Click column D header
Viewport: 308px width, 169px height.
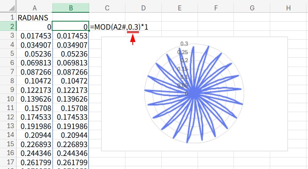click(143, 8)
